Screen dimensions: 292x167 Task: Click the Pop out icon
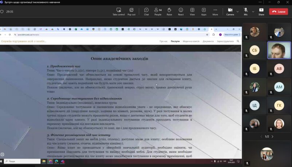point(131,11)
